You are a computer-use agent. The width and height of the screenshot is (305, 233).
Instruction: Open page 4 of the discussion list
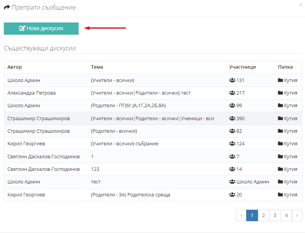[286, 215]
